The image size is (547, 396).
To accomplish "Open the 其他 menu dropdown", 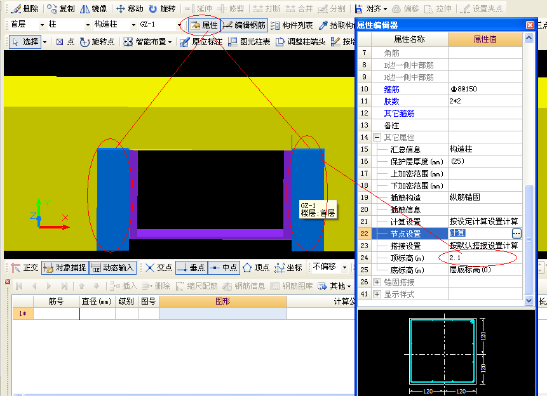I will coord(334,286).
